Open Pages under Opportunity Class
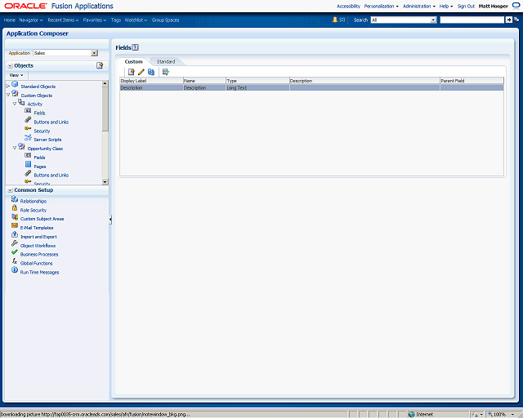The width and height of the screenshot is (523, 418). [x=40, y=167]
